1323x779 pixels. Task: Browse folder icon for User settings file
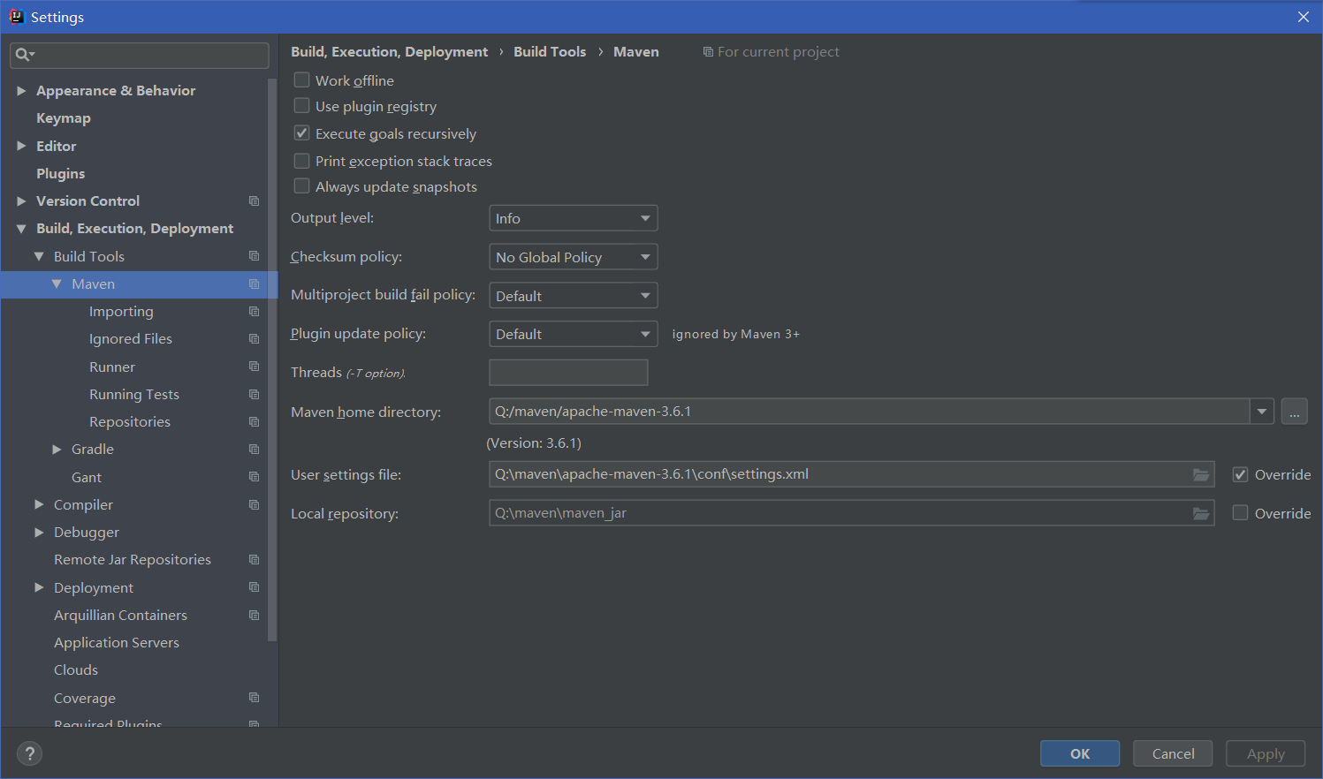click(x=1200, y=474)
